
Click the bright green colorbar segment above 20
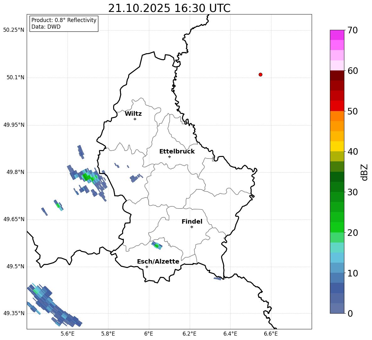(337, 227)
